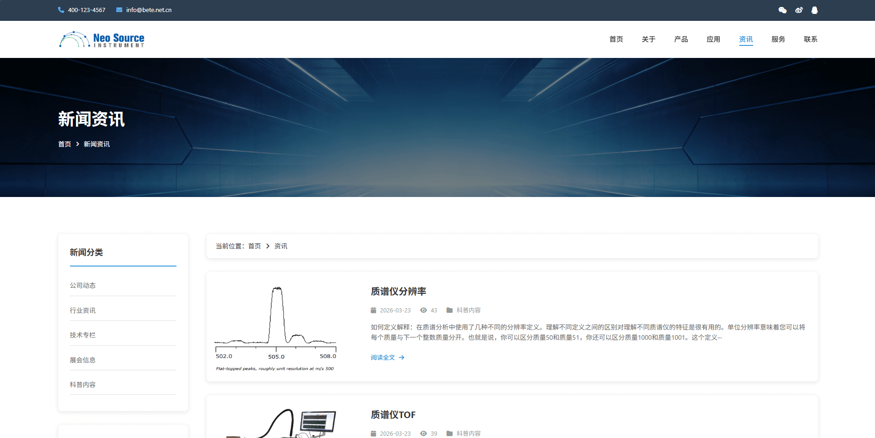This screenshot has width=875, height=438.
Task: Go to 关于 in the top navigation
Action: (x=648, y=39)
